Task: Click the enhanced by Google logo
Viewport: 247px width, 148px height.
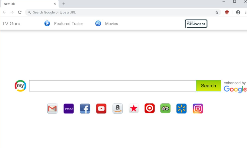Action: [x=235, y=87]
